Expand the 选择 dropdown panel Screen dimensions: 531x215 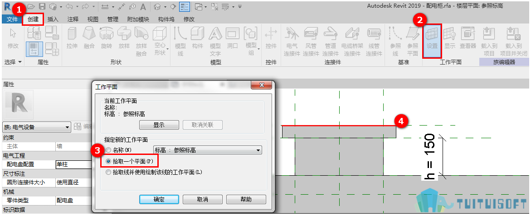pyautogui.click(x=13, y=62)
